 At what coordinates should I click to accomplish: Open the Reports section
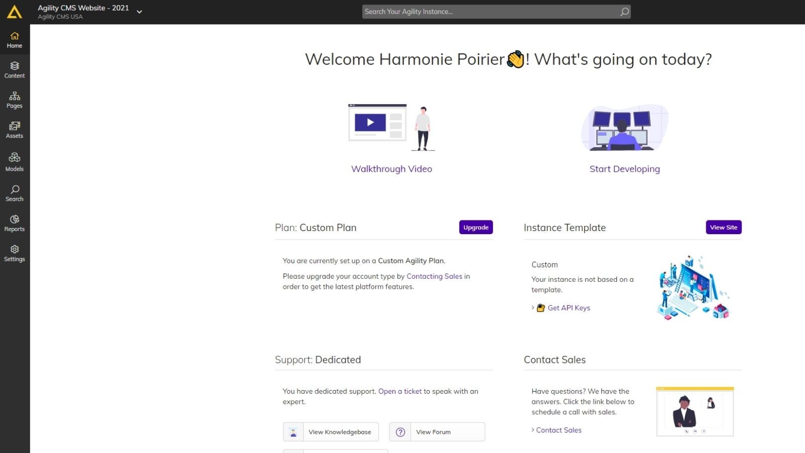point(15,223)
